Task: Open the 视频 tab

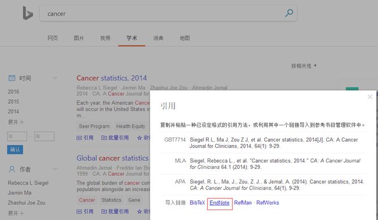Action: [x=105, y=38]
